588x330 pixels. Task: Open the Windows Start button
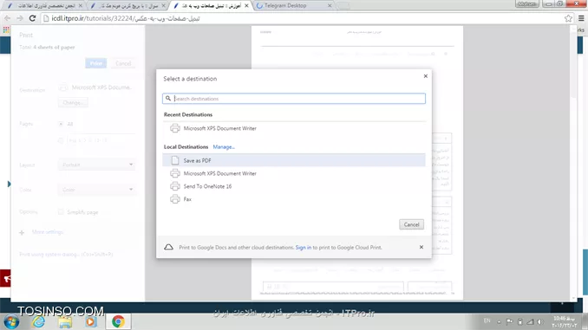tap(11, 321)
